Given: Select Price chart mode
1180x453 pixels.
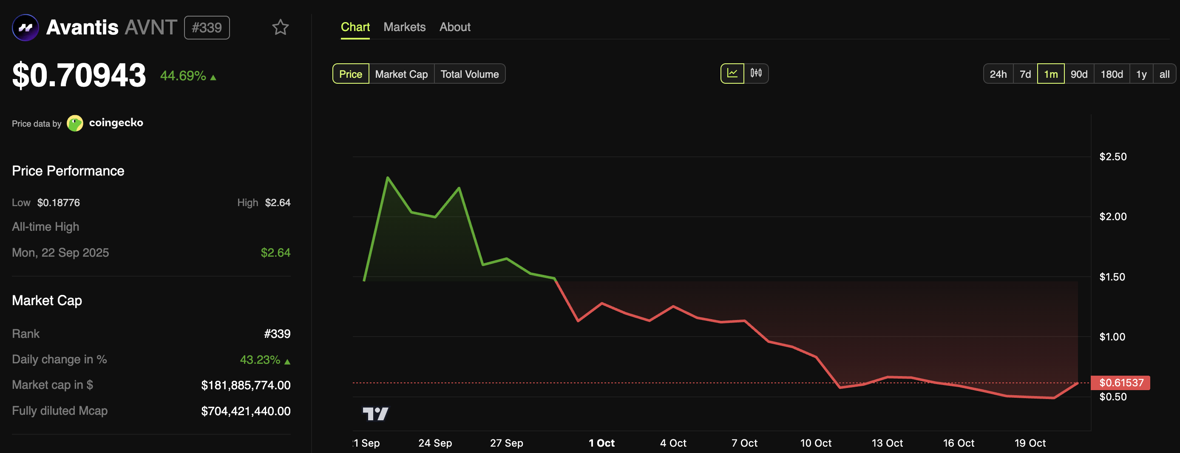Looking at the screenshot, I should [350, 74].
